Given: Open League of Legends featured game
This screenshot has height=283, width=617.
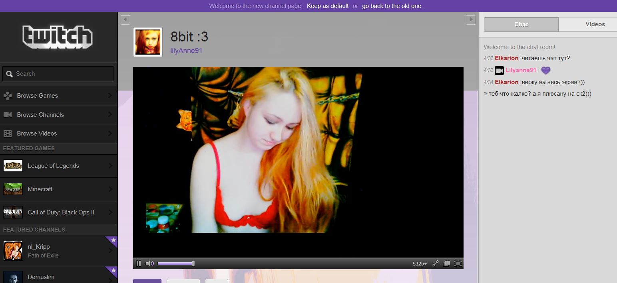Looking at the screenshot, I should click(59, 166).
